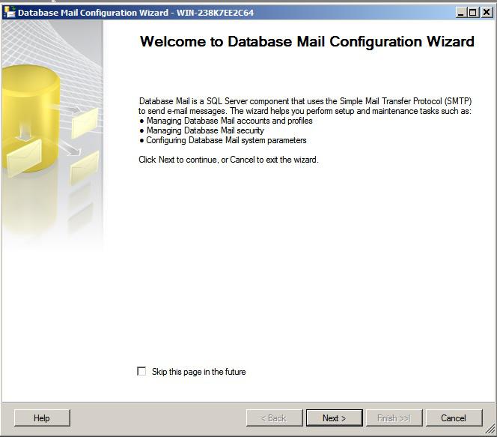
Task: Click 'Click Next to continue' instruction text
Action: [x=228, y=160]
